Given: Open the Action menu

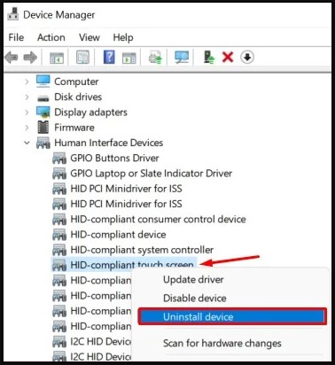Looking at the screenshot, I should pos(51,37).
